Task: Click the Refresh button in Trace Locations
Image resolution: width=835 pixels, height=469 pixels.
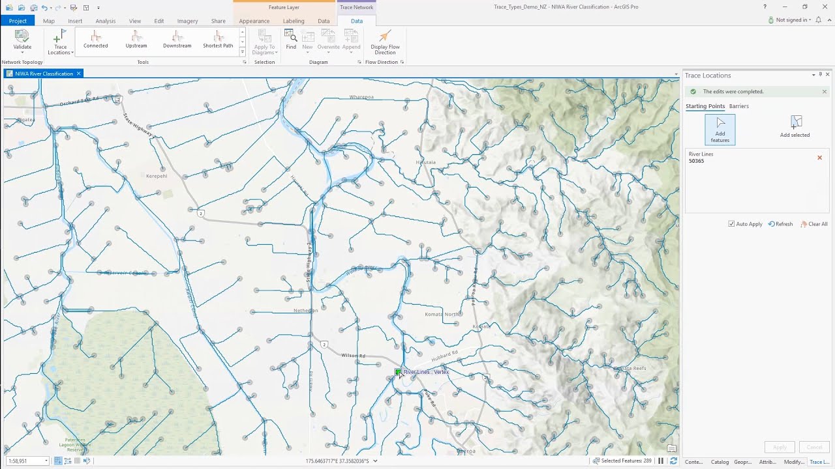Action: tap(781, 224)
